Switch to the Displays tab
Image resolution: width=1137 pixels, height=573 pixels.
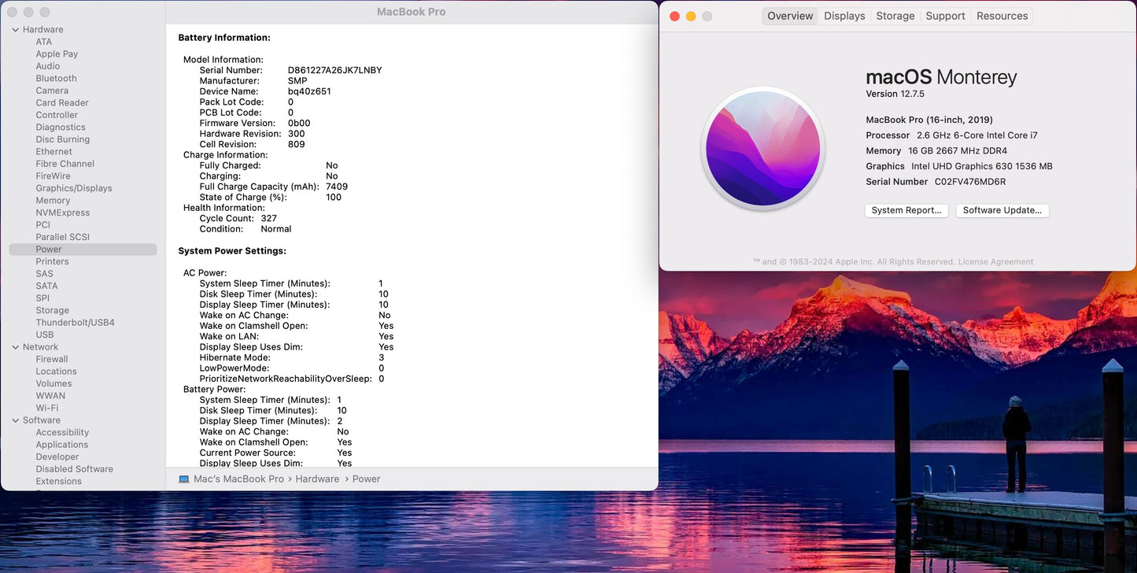pos(844,16)
